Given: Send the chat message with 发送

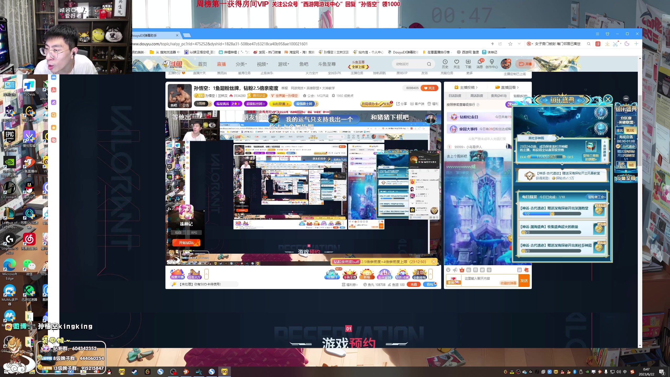Looking at the screenshot, I should click(x=524, y=281).
